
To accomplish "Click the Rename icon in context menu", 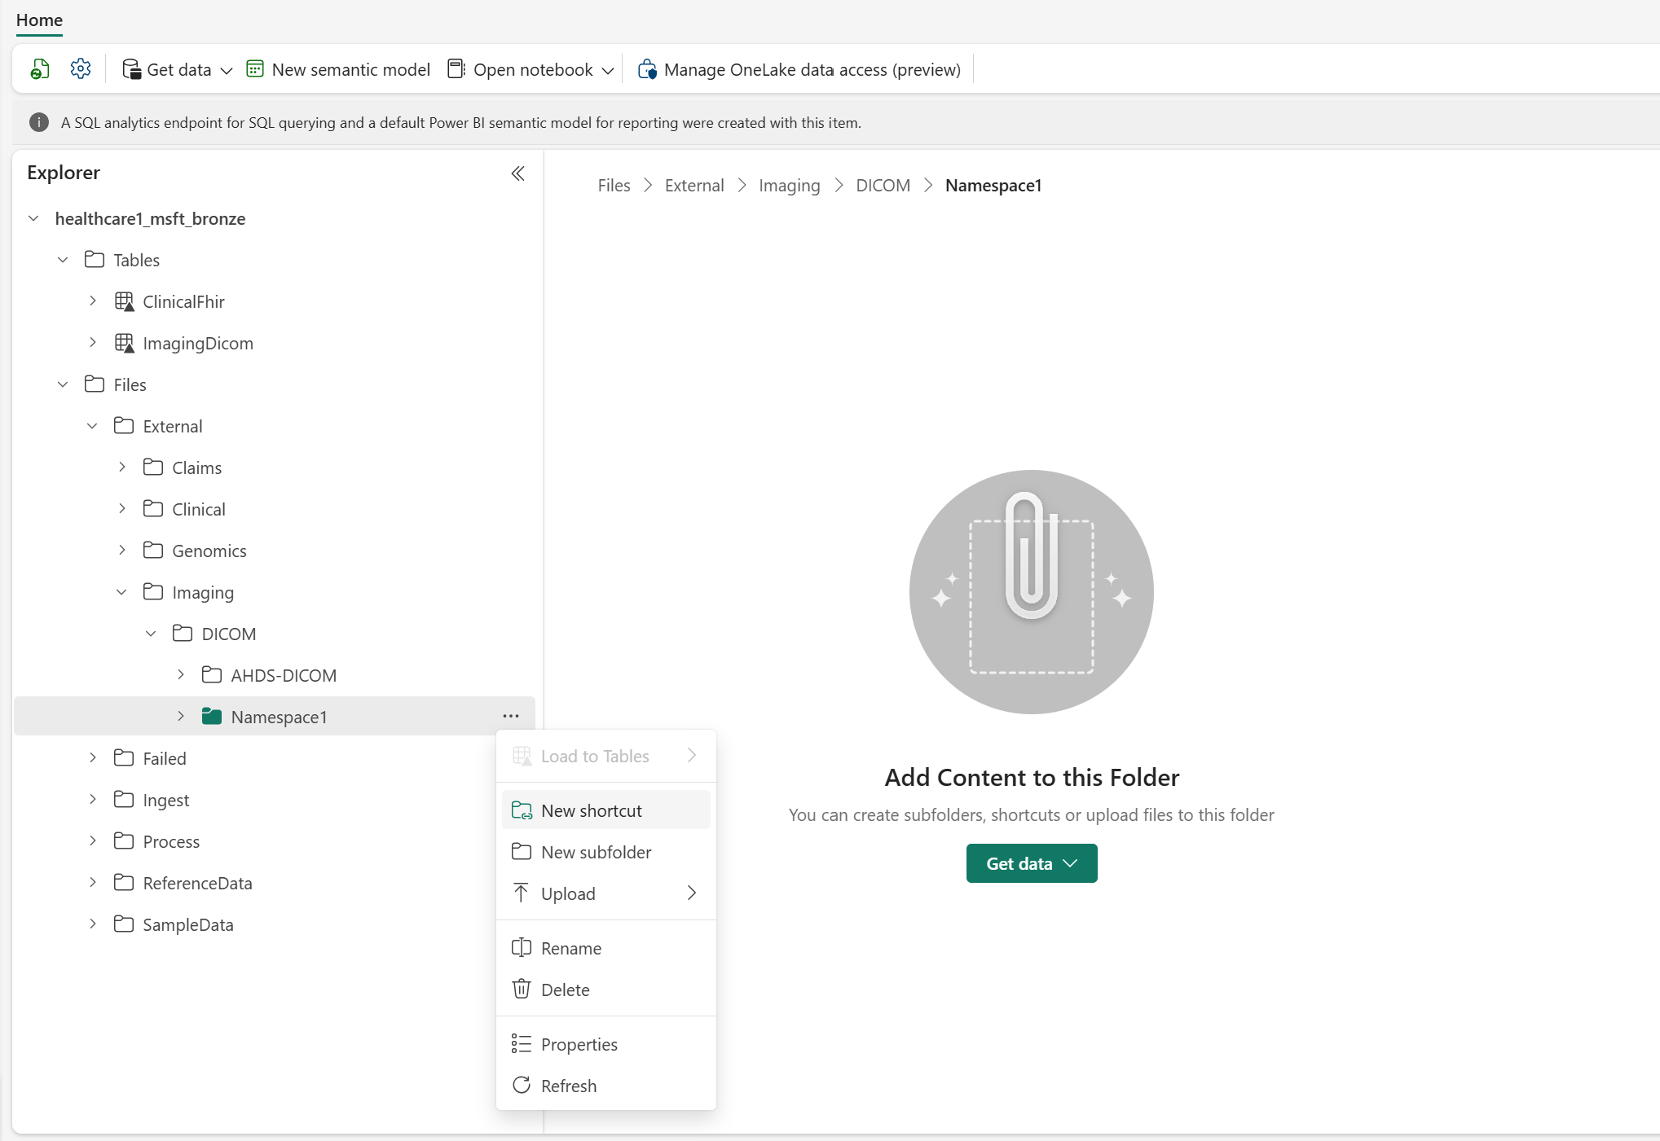I will [x=522, y=948].
